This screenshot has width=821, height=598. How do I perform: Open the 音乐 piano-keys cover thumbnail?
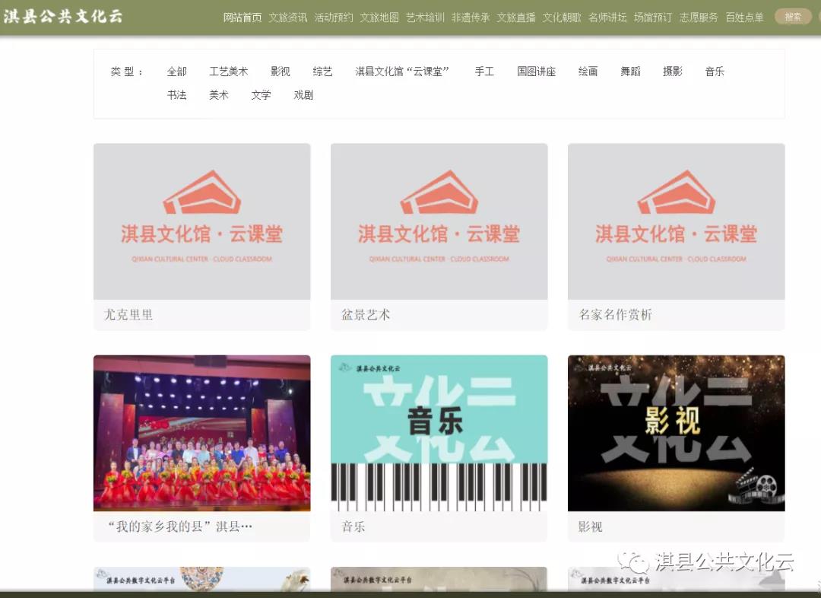pyautogui.click(x=439, y=433)
